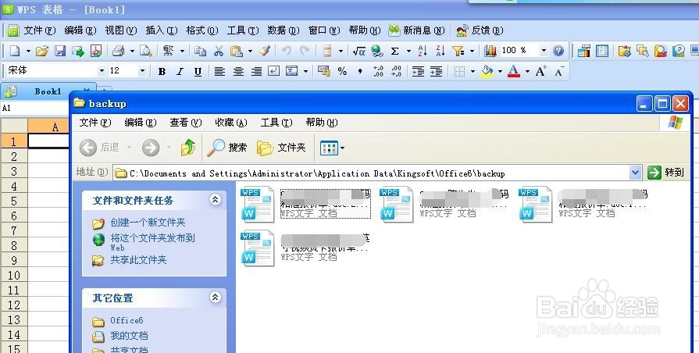Sort descending with the Z-A icon
The height and width of the screenshot is (353, 699).
[440, 51]
